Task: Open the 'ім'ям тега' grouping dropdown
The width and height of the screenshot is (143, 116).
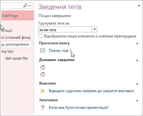Action: pyautogui.click(x=94, y=29)
